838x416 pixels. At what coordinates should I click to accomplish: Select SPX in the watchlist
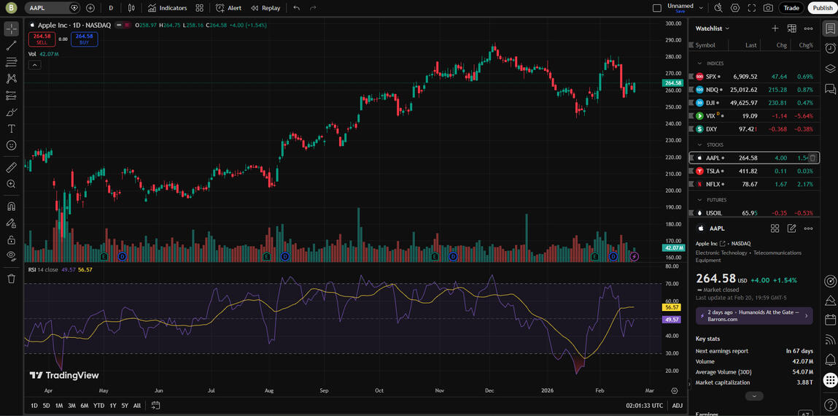[753, 77]
